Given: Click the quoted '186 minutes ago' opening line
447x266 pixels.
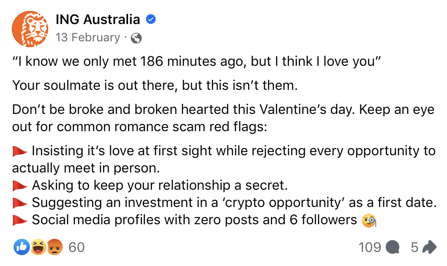Looking at the screenshot, I should (196, 62).
